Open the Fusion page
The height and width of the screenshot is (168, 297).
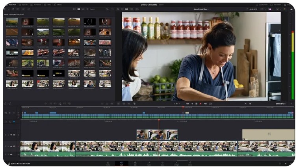click(x=149, y=163)
